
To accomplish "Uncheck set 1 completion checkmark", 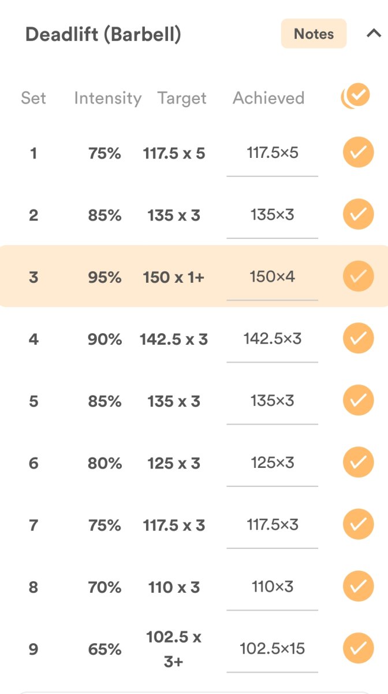I will click(x=358, y=153).
